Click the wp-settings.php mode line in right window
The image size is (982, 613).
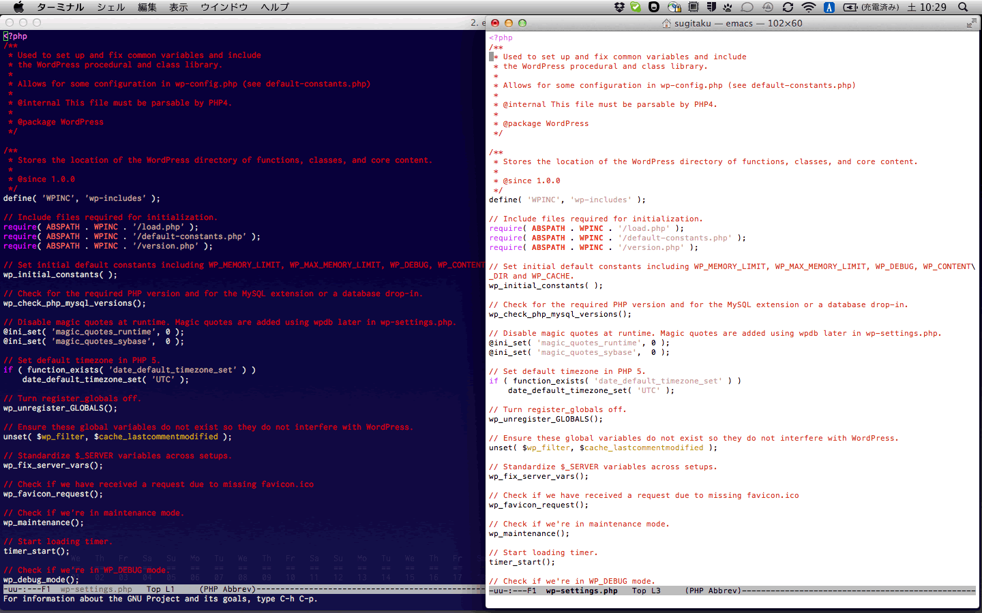point(581,591)
